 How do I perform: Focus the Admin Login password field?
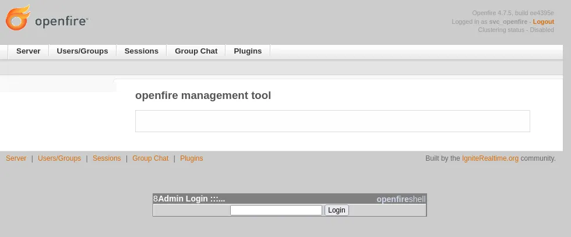click(276, 210)
